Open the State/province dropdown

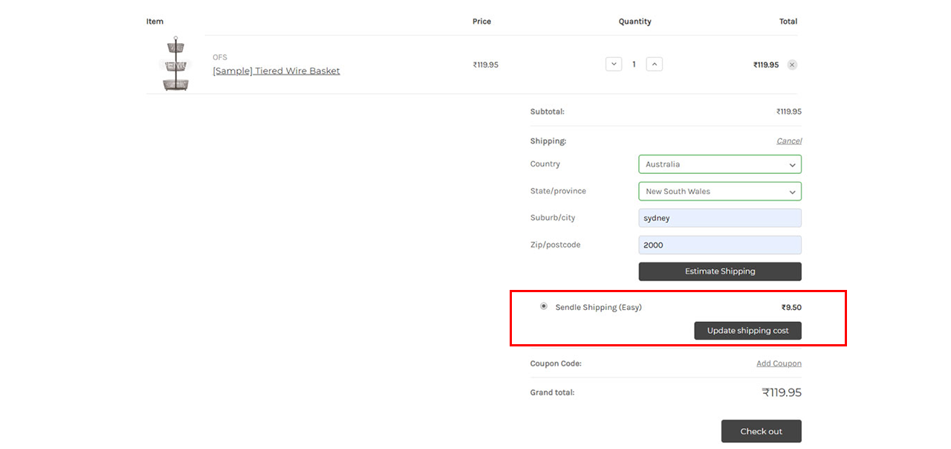click(719, 192)
